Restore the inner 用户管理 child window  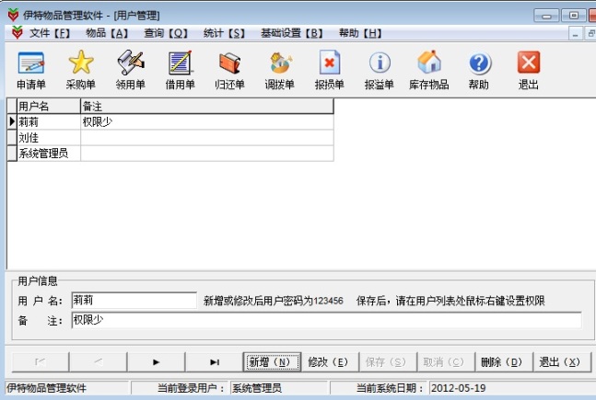[590, 33]
